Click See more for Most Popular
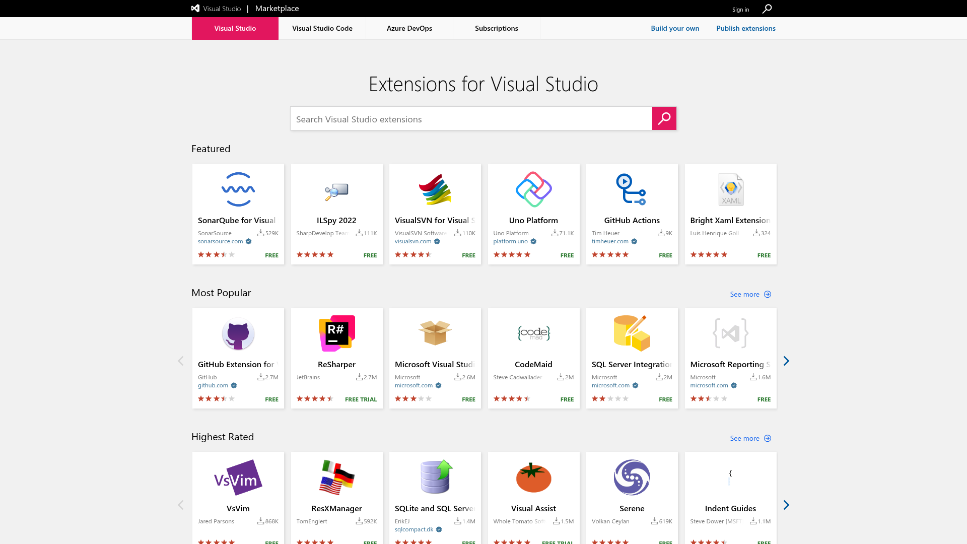The width and height of the screenshot is (967, 544). click(x=744, y=294)
